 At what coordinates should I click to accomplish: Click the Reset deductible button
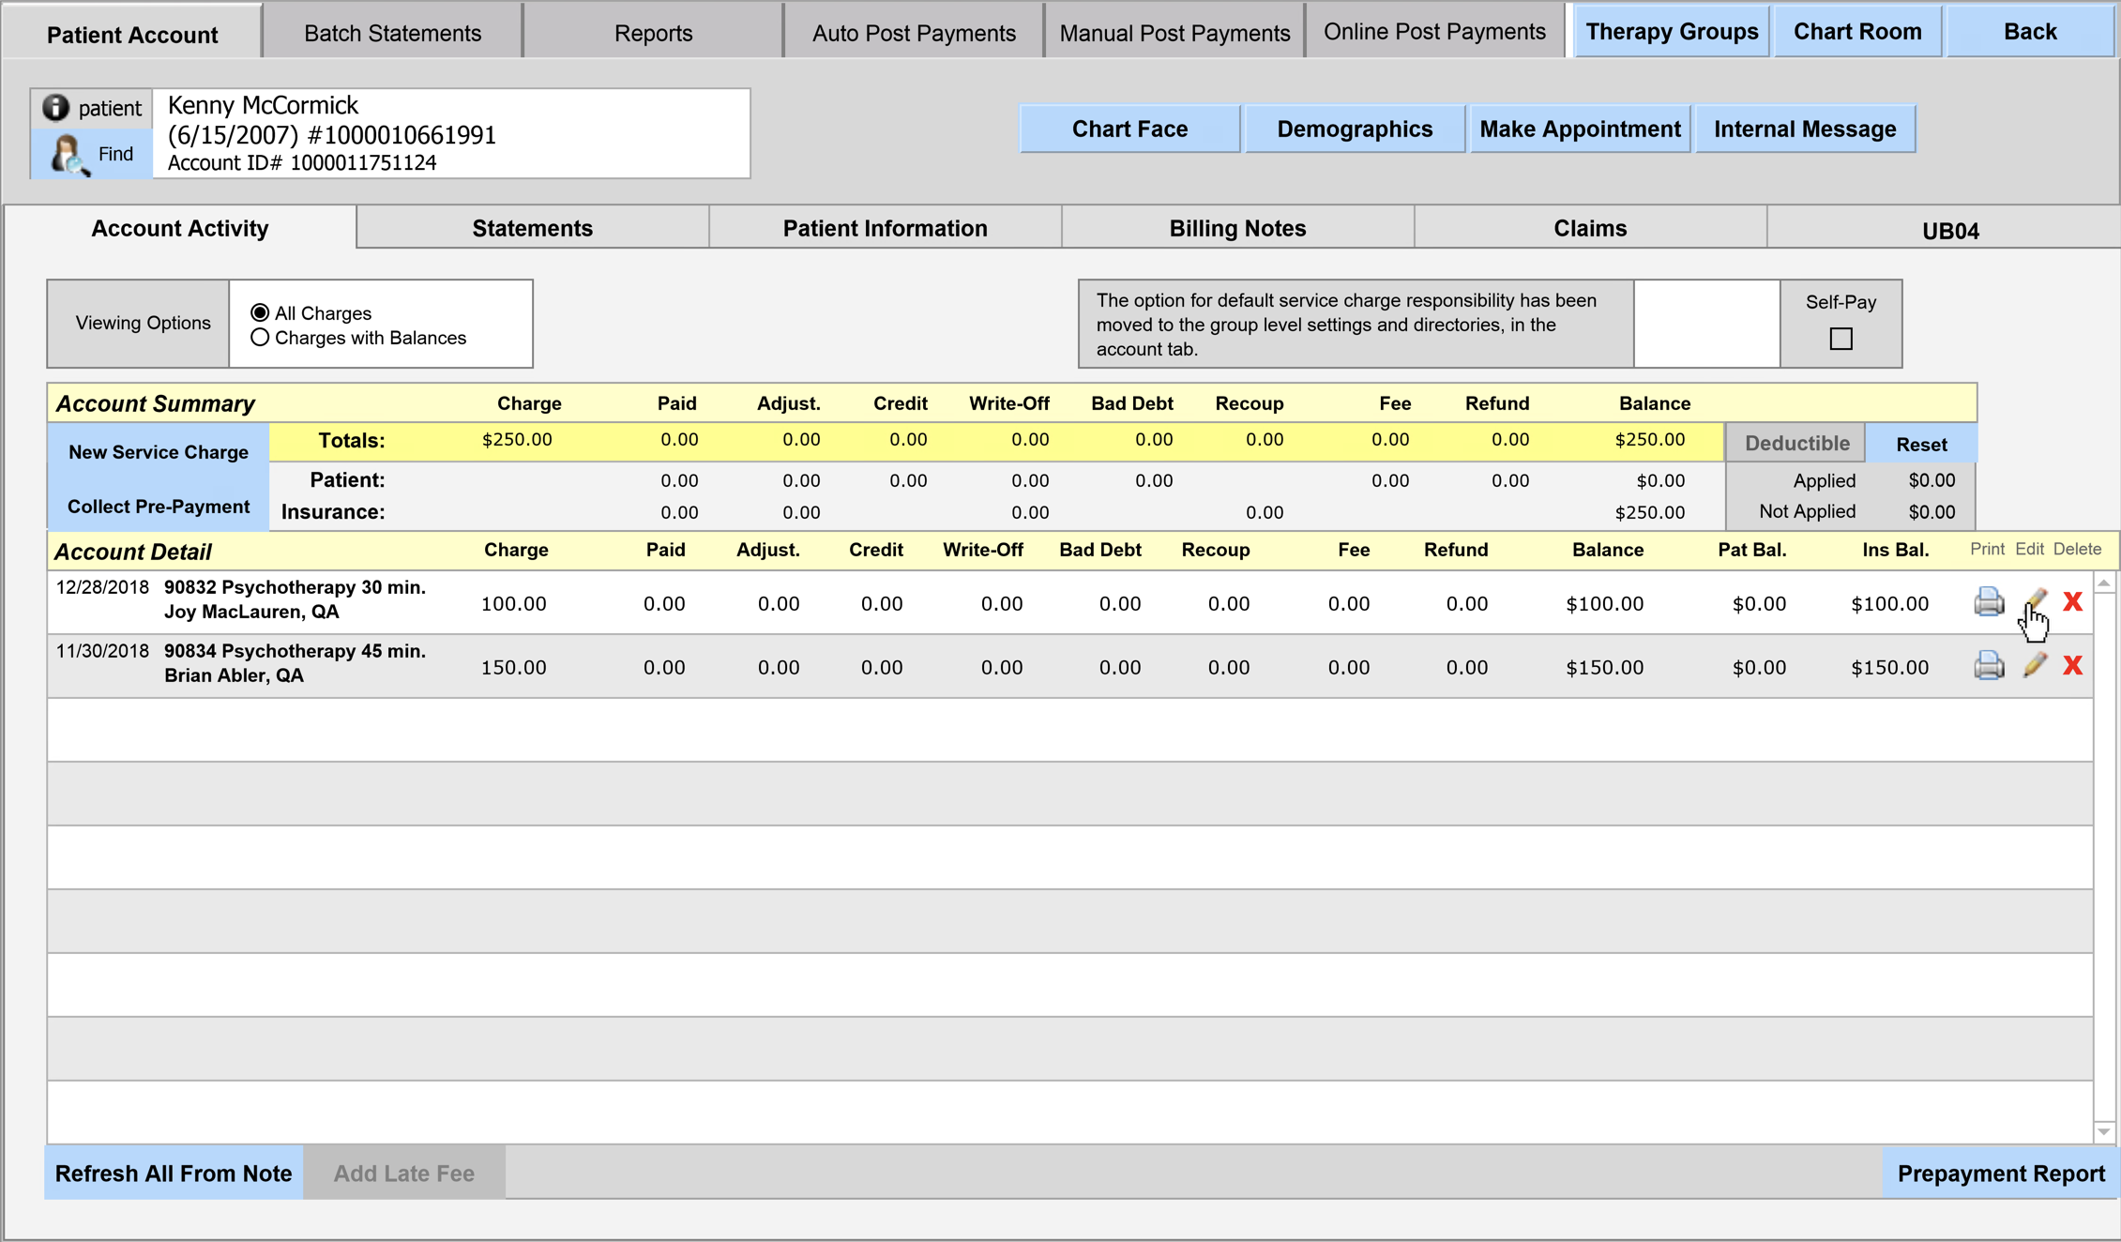coord(1920,444)
